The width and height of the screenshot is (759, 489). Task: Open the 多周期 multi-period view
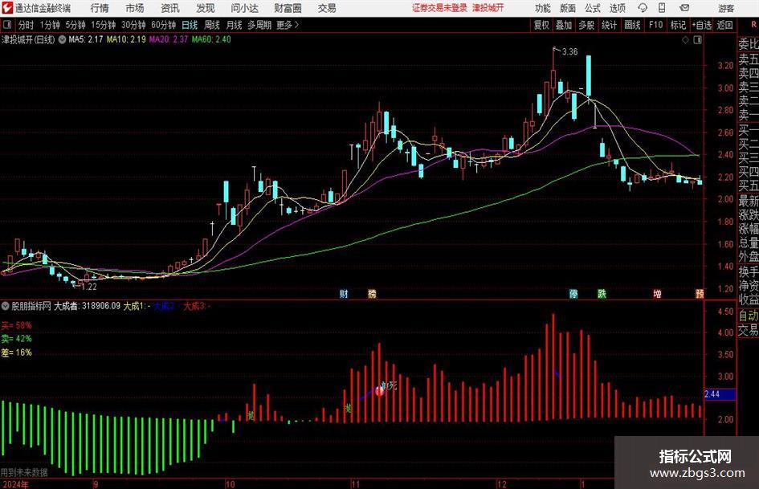[259, 25]
